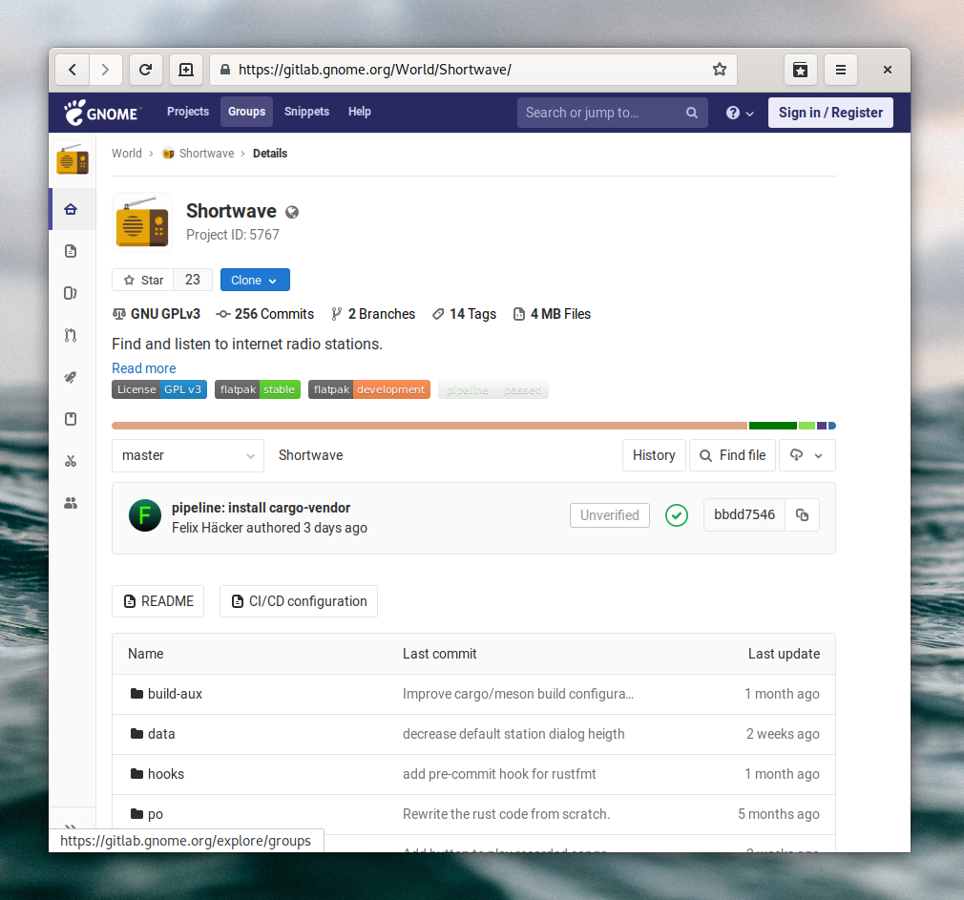The height and width of the screenshot is (900, 964).
Task: Click pipeline passed badge
Action: 493,389
